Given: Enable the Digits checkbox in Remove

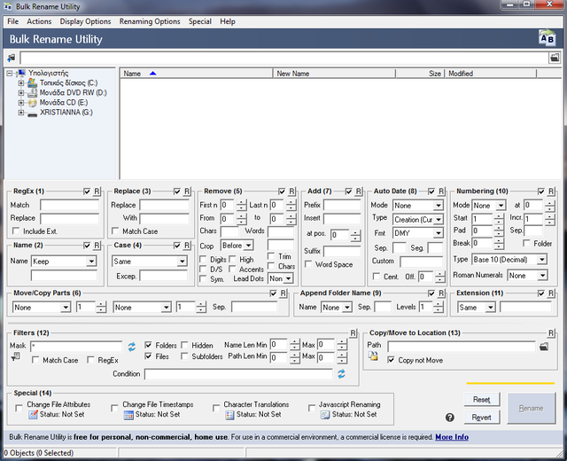Looking at the screenshot, I should tap(203, 260).
